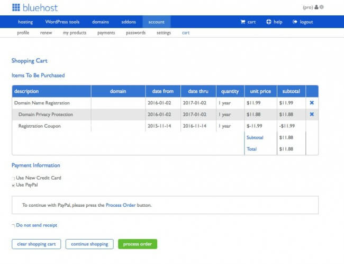Click the bluehost grid logo icon

16,8
